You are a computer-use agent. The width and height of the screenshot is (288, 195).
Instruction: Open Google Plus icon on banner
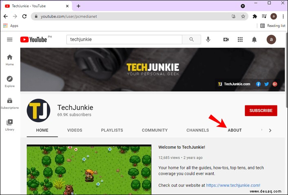275,84
